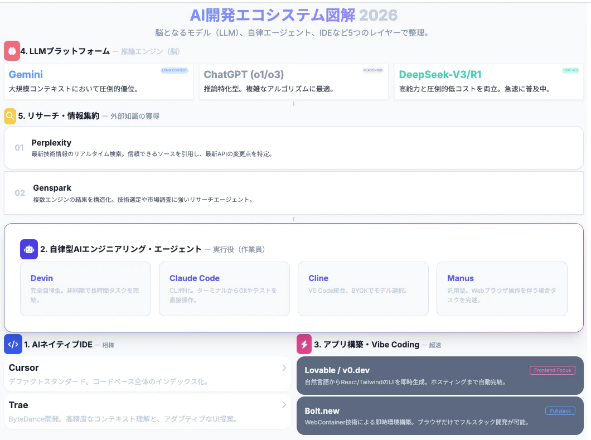Click Cline description VS Code統合
Image resolution: width=591 pixels, height=440 pixels.
pos(358,291)
